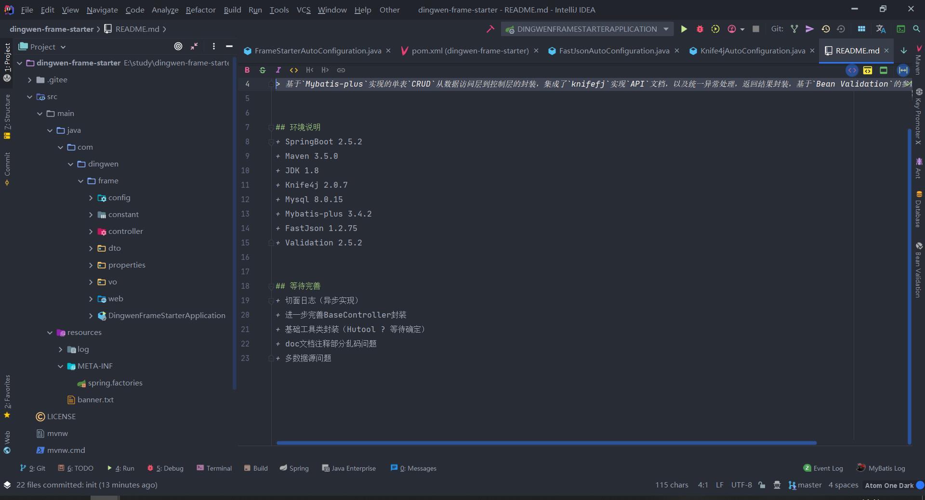The height and width of the screenshot is (500, 925).
Task: Rollback changes with the revert icon
Action: [x=841, y=29]
